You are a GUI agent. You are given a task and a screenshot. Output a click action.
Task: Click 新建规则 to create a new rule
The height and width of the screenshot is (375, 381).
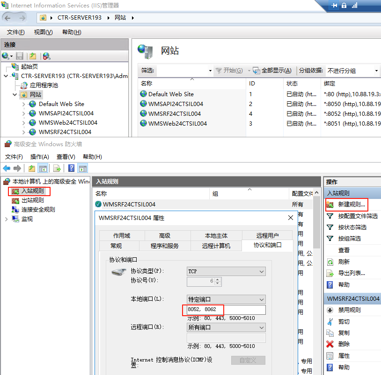point(351,205)
